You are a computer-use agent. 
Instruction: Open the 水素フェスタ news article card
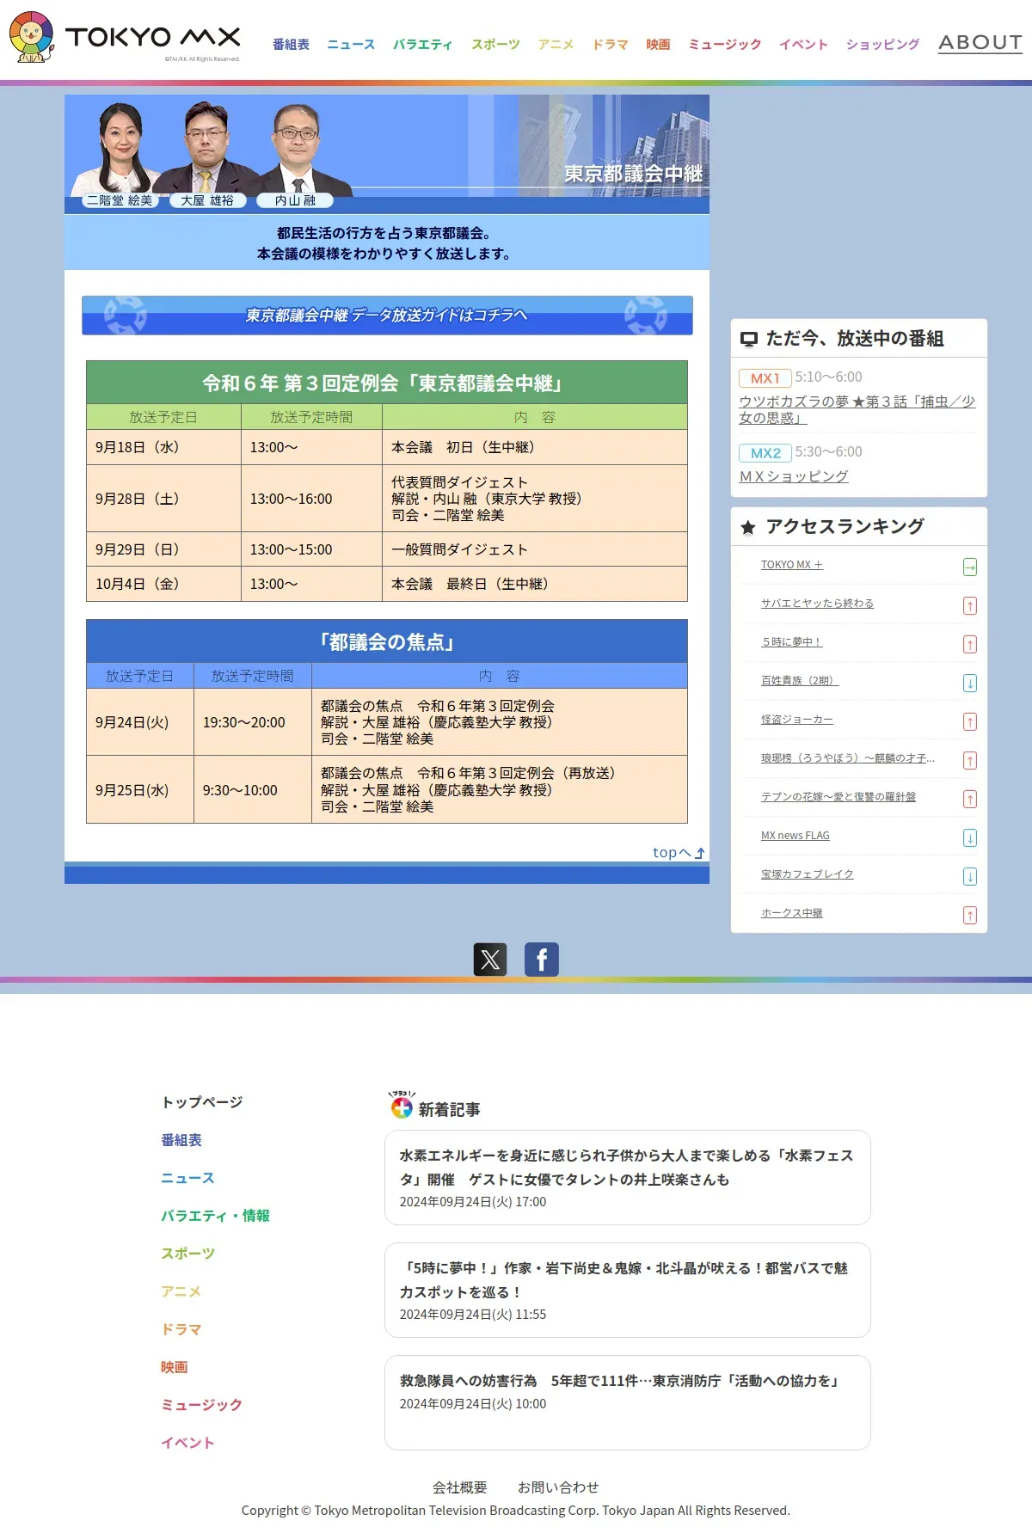coord(628,1177)
